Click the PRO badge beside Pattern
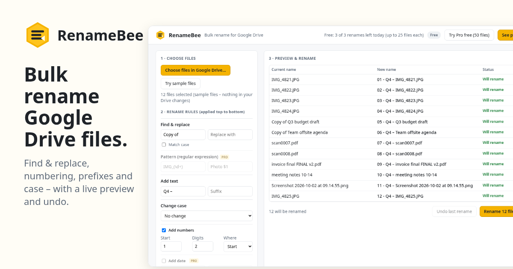The image size is (513, 269). tap(224, 157)
